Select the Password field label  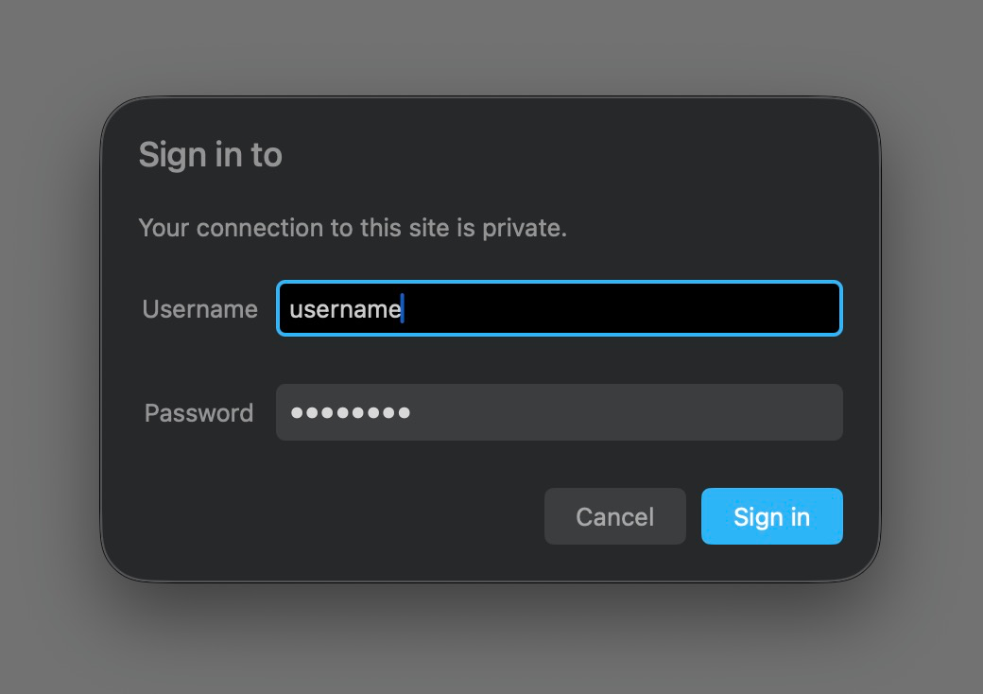[198, 413]
